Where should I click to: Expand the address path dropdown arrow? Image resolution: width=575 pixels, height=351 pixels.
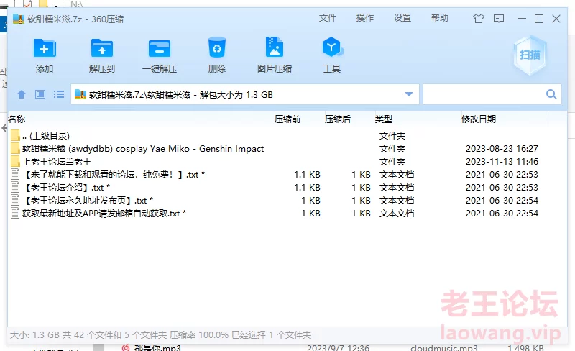tap(409, 94)
